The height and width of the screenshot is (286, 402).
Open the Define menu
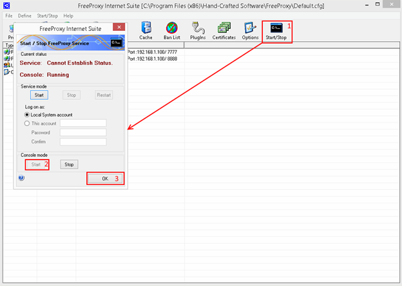tap(24, 16)
